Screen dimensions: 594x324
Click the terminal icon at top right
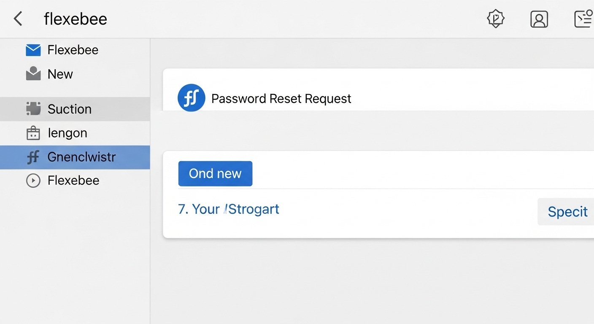(x=583, y=19)
